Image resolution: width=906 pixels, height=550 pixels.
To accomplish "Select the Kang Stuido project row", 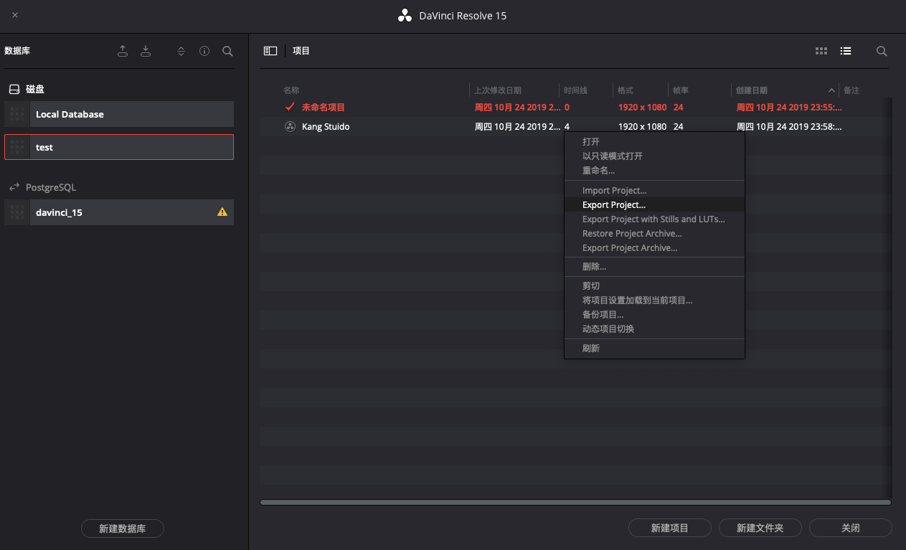I will 575,127.
